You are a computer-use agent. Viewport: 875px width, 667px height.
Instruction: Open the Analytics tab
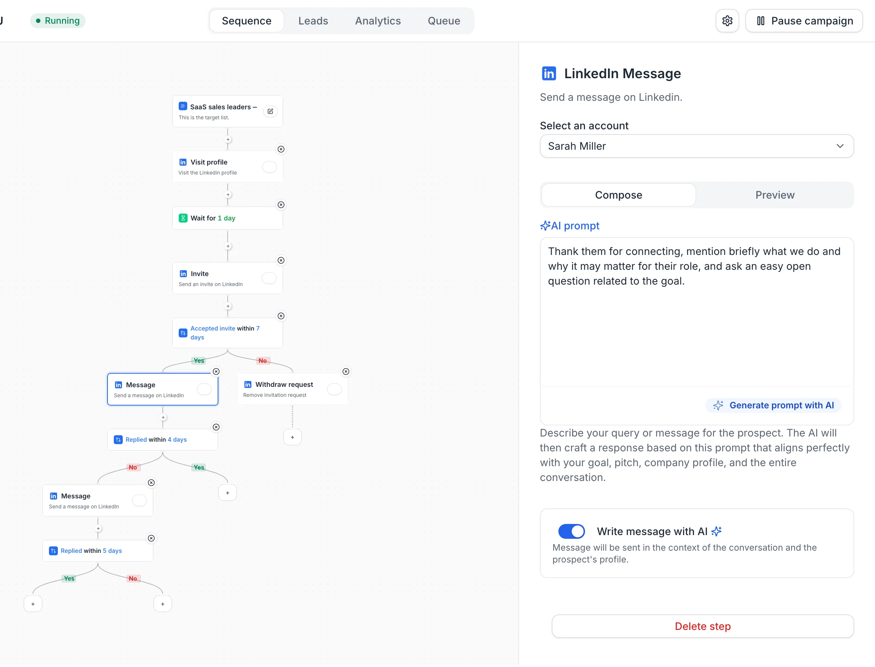coord(378,21)
